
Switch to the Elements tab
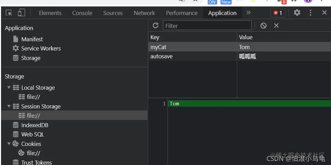click(x=50, y=13)
